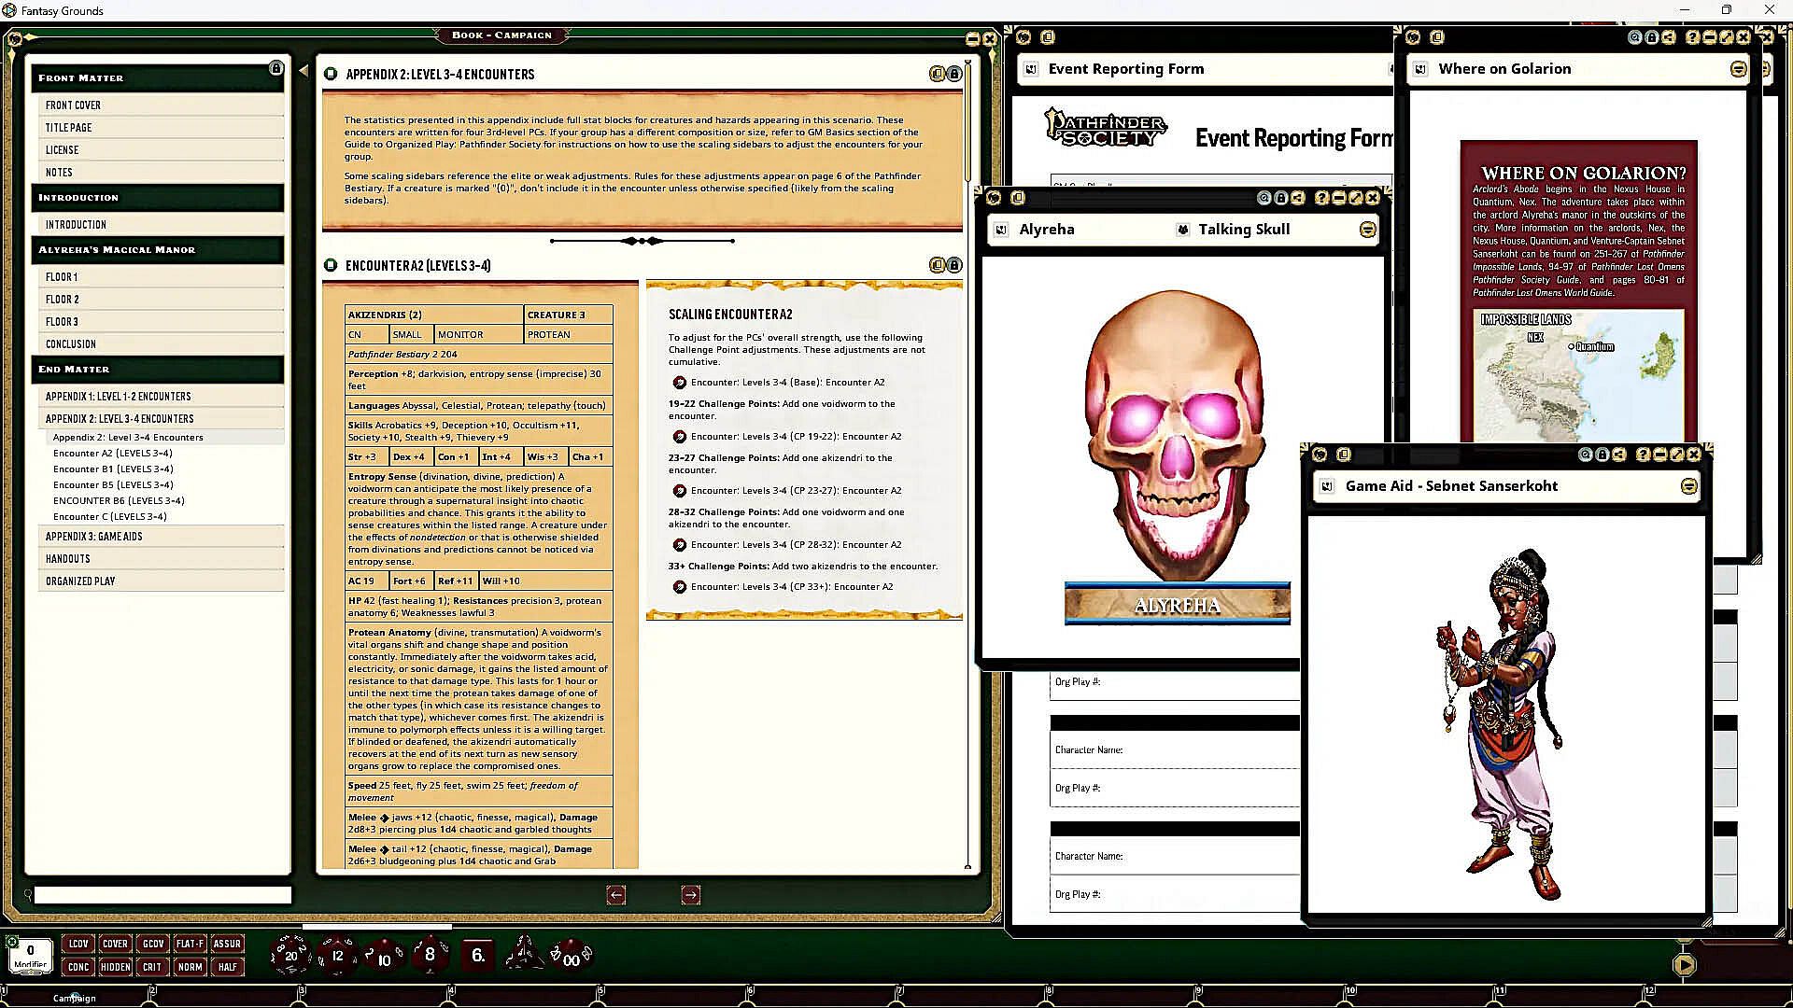Click link icon next to Event Reporting Form title

pos(1031,69)
